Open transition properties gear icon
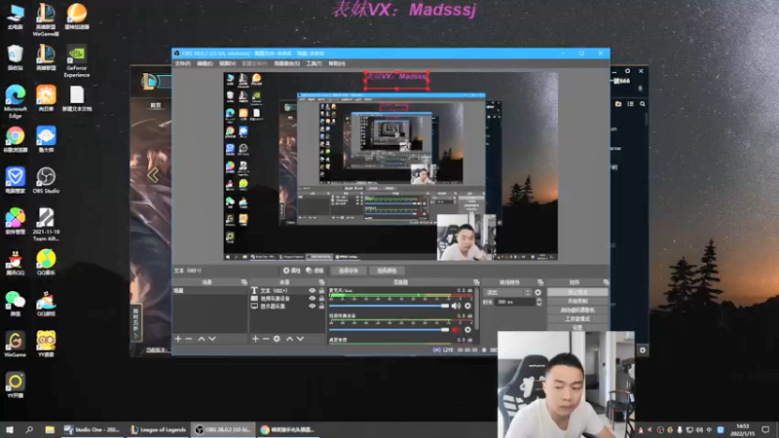The height and width of the screenshot is (438, 779). (538, 293)
